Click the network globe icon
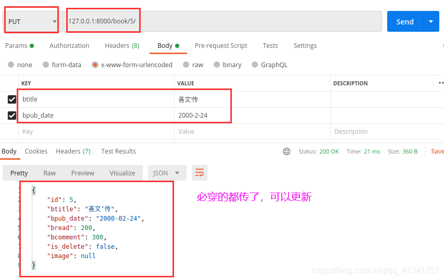 [287, 151]
